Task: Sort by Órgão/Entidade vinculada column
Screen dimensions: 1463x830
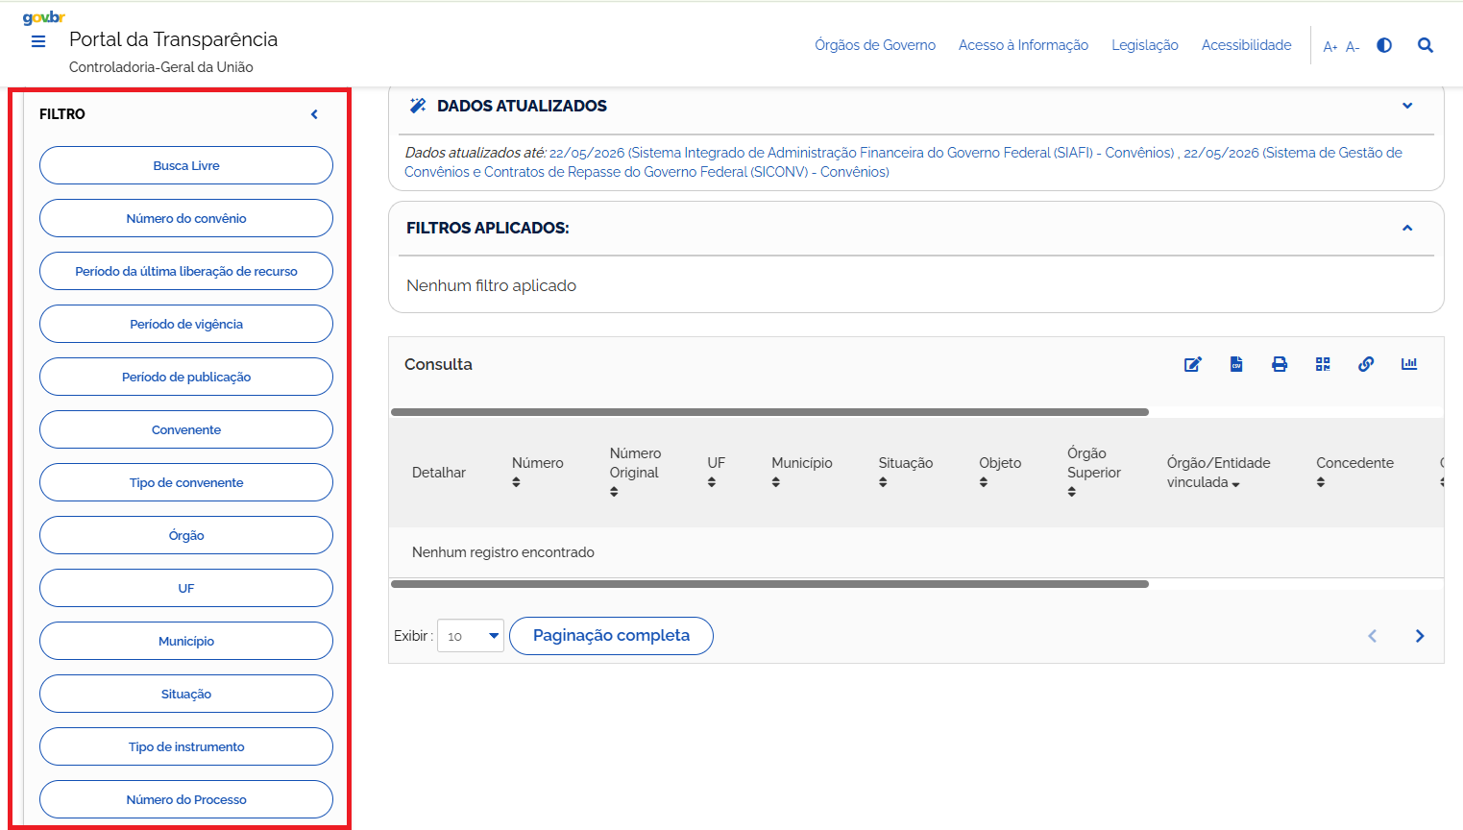Action: pos(1235,484)
